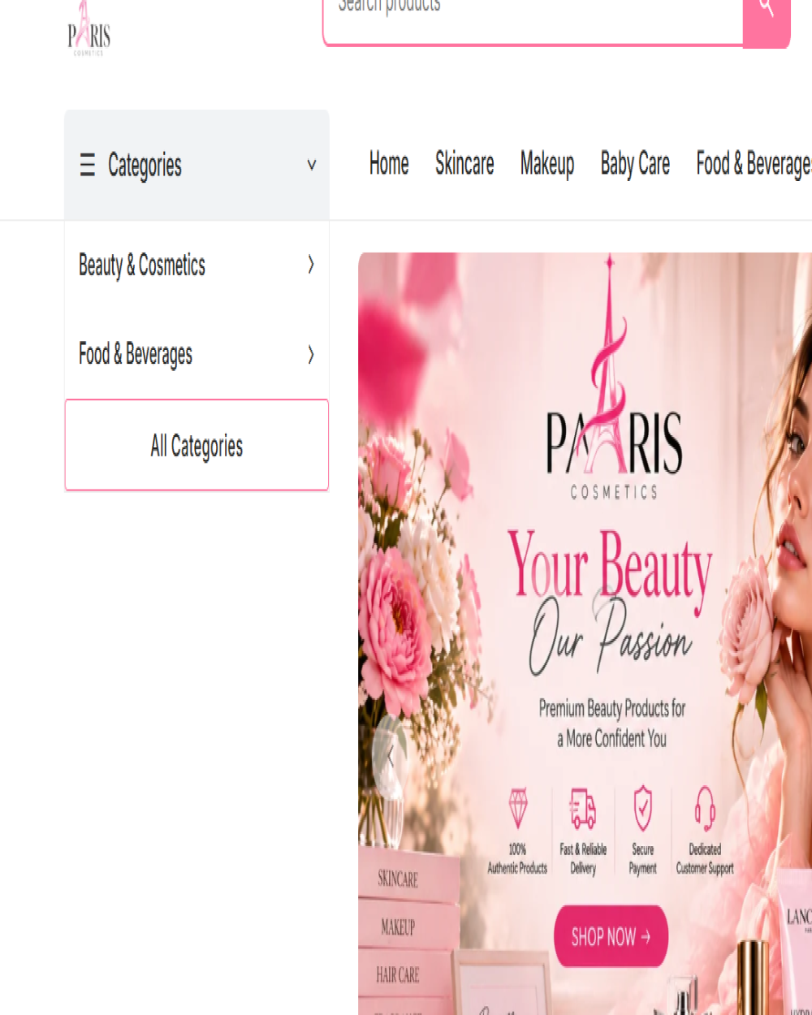Click the SHOP NOW banner button

pos(611,937)
